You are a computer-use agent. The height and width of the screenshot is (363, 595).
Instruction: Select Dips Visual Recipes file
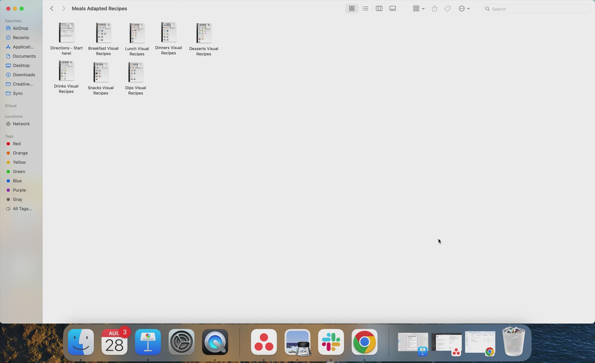coord(136,72)
